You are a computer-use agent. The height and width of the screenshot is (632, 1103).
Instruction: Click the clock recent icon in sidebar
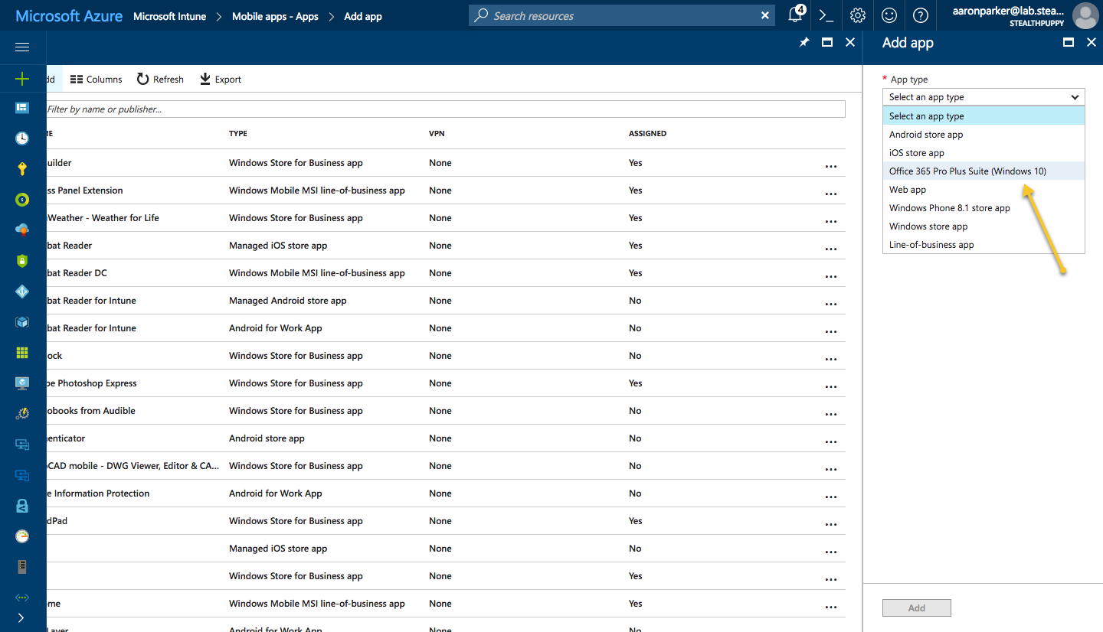point(22,138)
